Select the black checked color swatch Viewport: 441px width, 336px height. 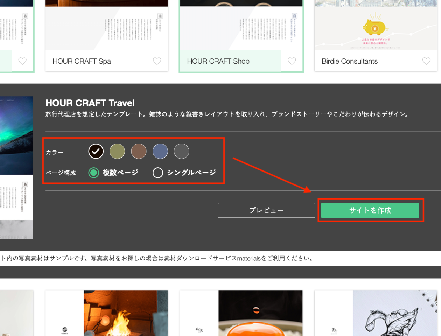click(x=96, y=151)
